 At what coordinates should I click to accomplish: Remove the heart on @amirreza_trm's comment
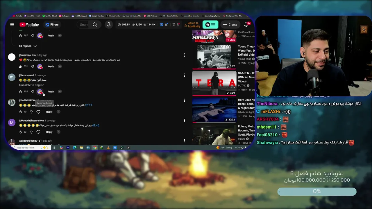pyautogui.click(x=40, y=66)
